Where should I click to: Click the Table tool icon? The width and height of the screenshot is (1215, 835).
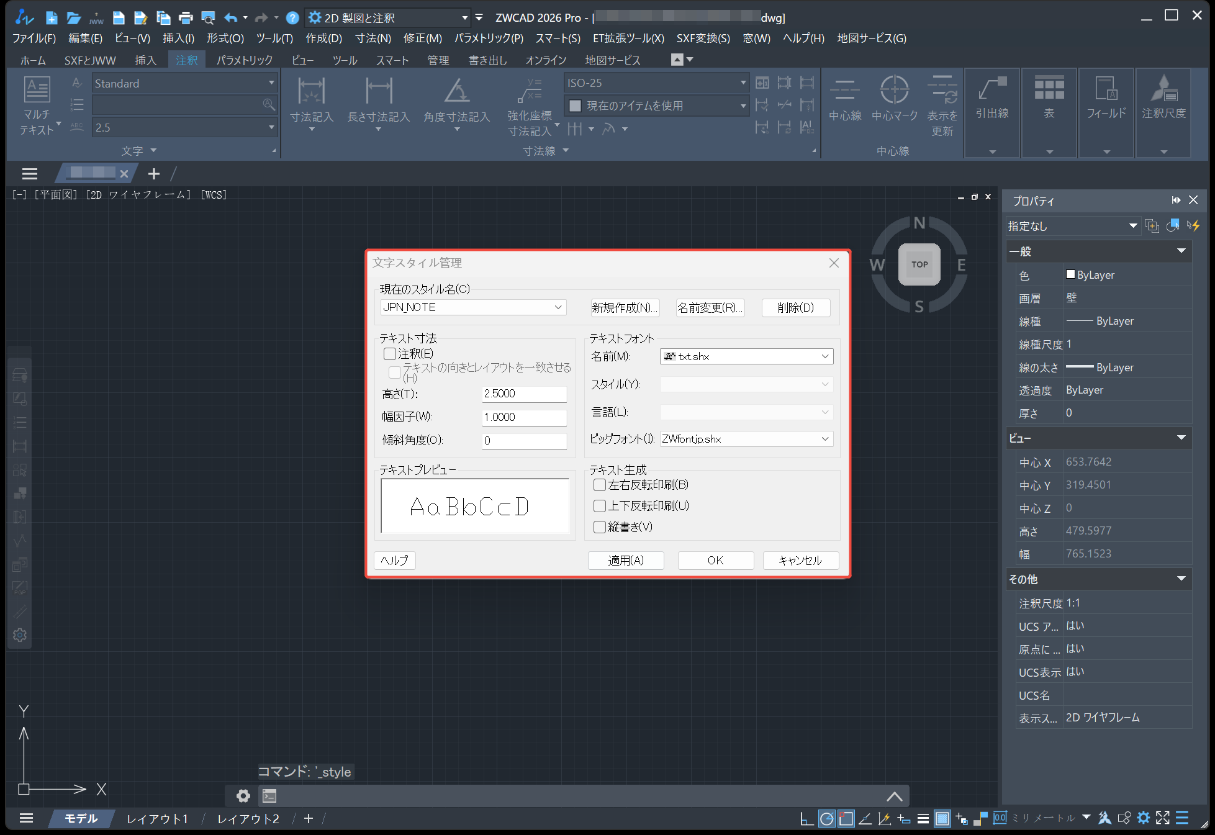[1049, 89]
